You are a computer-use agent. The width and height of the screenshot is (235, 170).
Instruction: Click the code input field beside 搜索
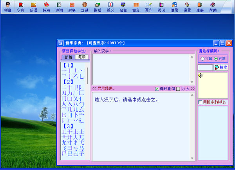click(205, 67)
